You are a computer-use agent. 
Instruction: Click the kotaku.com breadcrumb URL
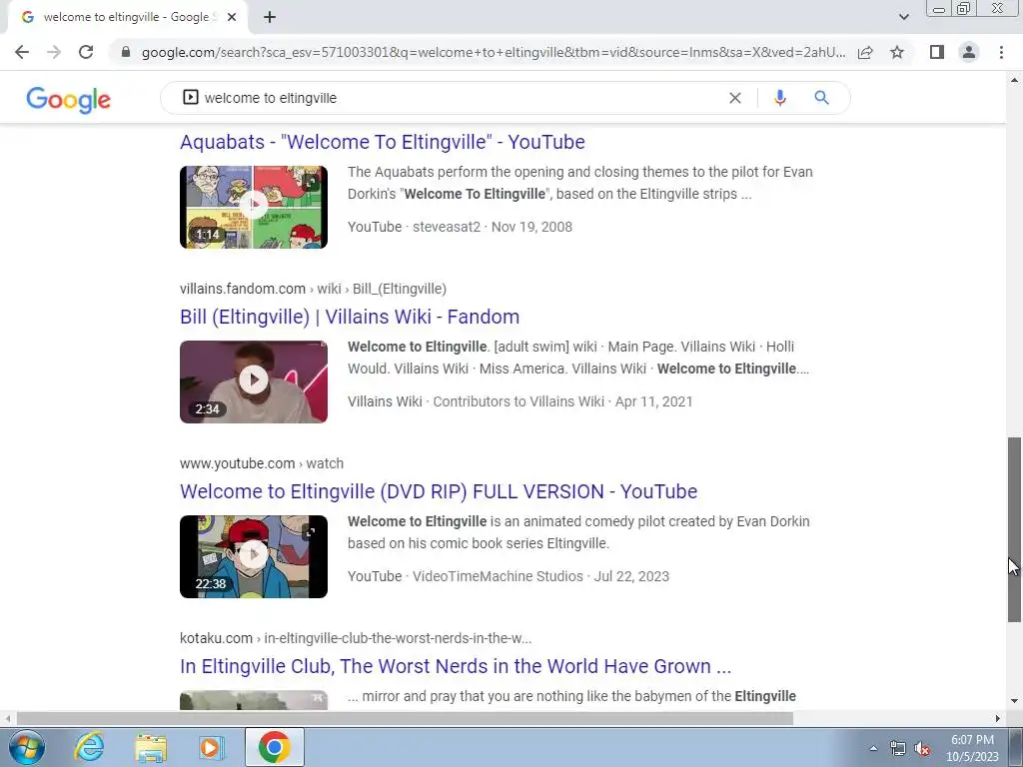click(356, 638)
